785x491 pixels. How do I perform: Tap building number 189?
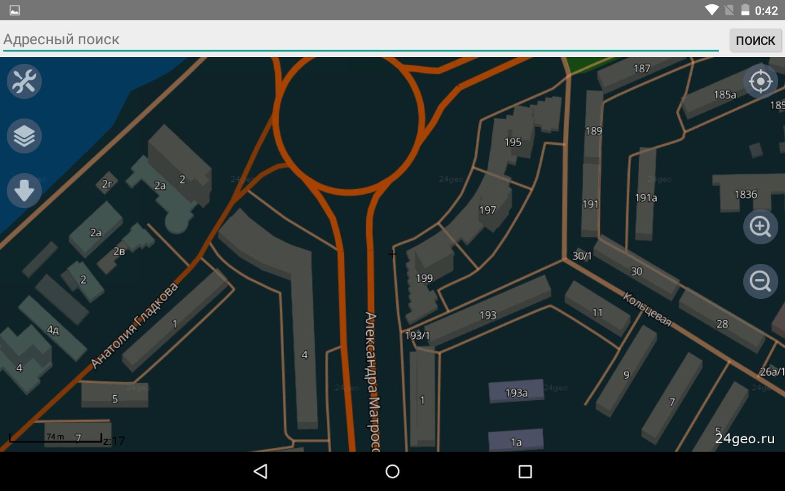click(594, 131)
